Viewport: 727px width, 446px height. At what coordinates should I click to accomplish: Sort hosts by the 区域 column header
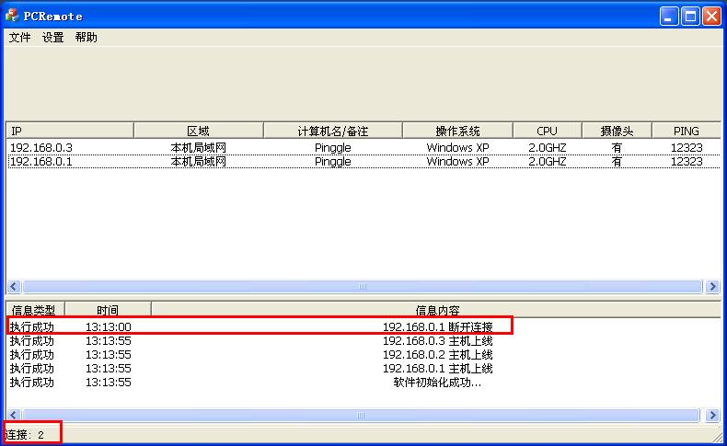coord(199,131)
